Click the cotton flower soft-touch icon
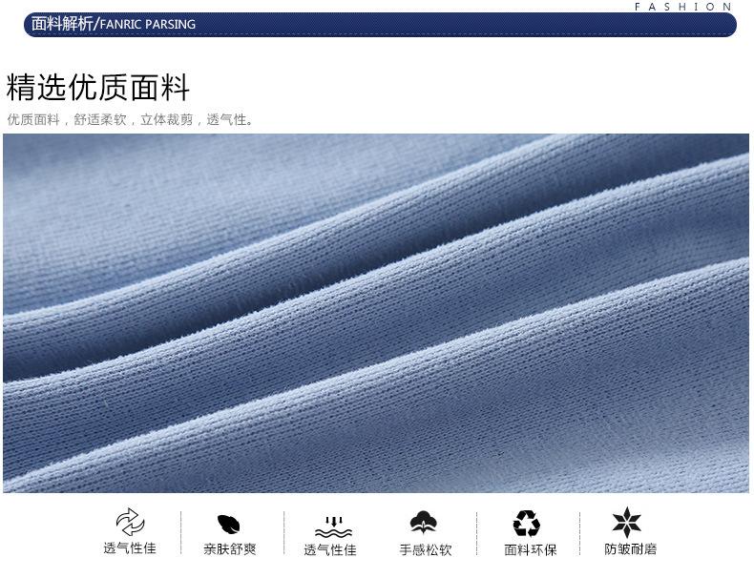This screenshot has width=754, height=578. [423, 523]
